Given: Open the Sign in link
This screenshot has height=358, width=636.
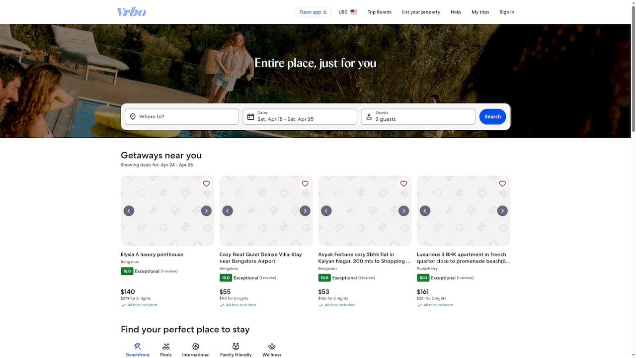Looking at the screenshot, I should [x=506, y=11].
